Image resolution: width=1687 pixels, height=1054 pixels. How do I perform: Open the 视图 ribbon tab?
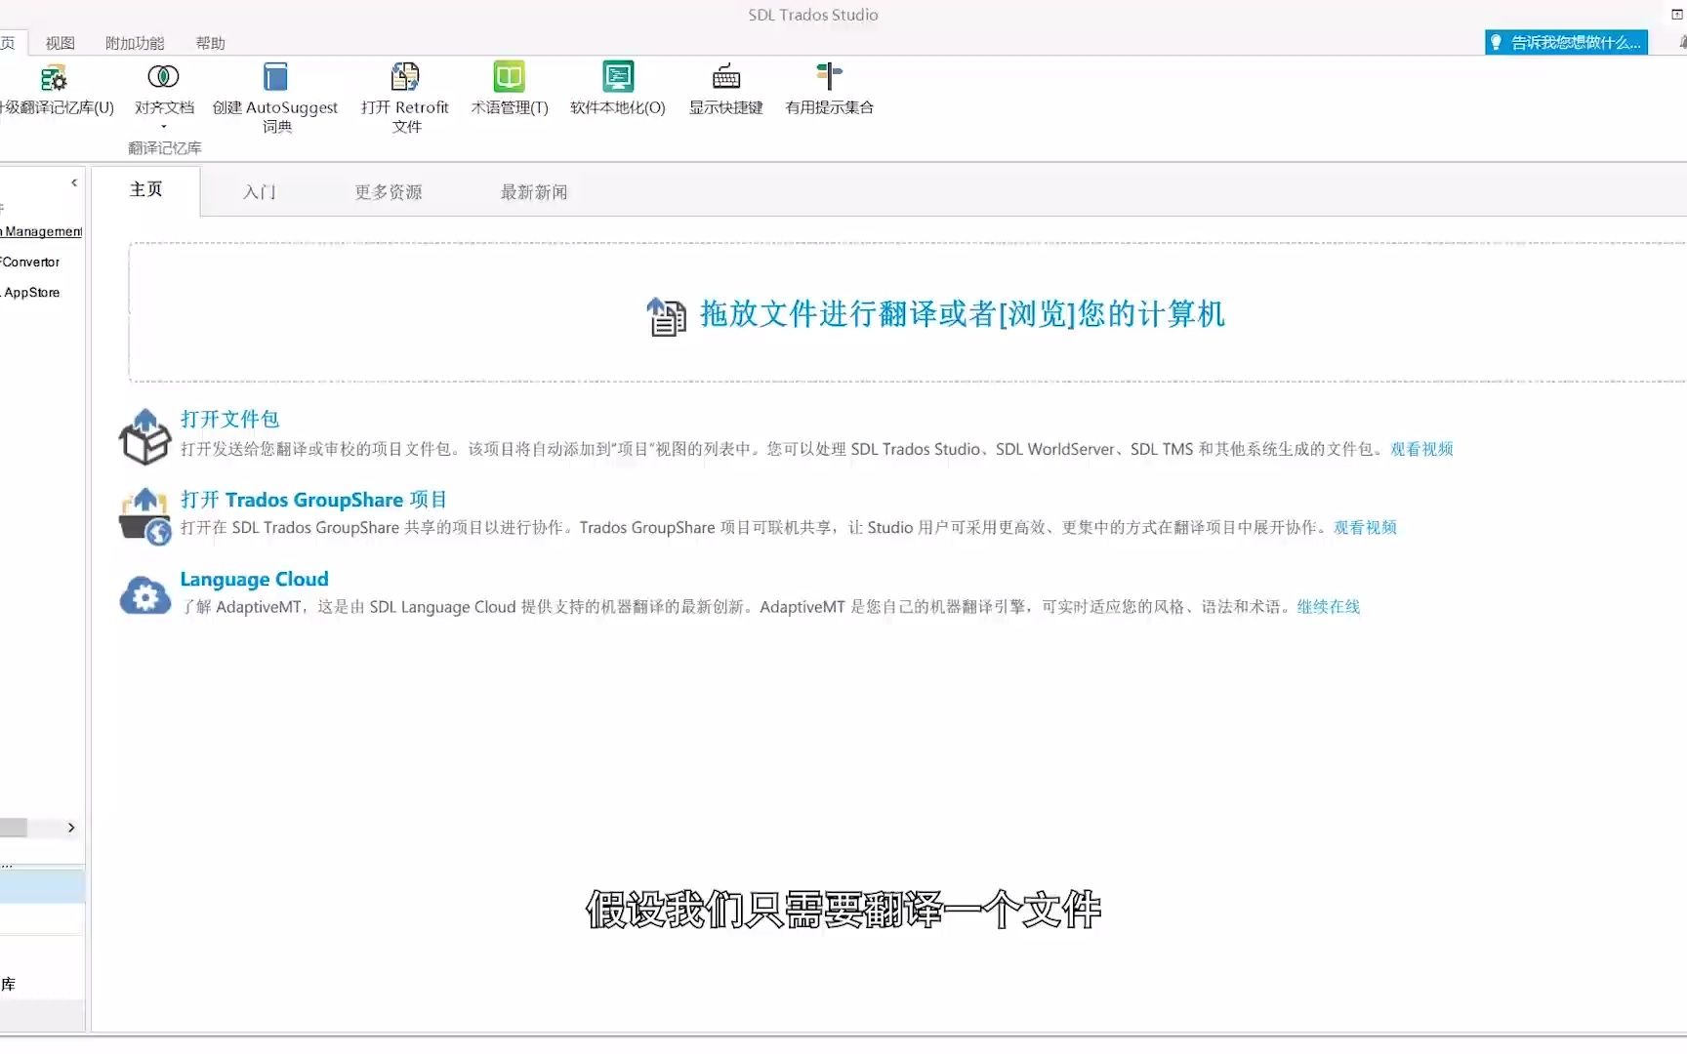pos(61,43)
